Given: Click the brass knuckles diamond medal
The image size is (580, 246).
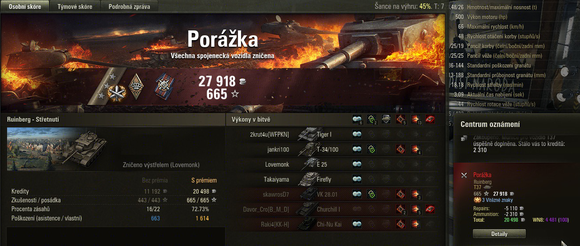Looking at the screenshot, I should [x=136, y=84].
